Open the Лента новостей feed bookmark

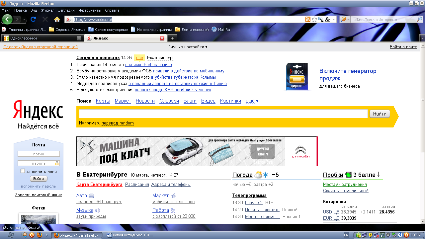pos(192,30)
